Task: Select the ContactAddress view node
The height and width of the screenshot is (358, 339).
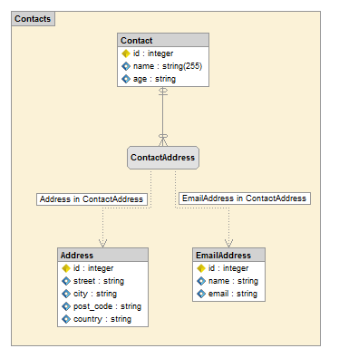Action: pos(163,158)
